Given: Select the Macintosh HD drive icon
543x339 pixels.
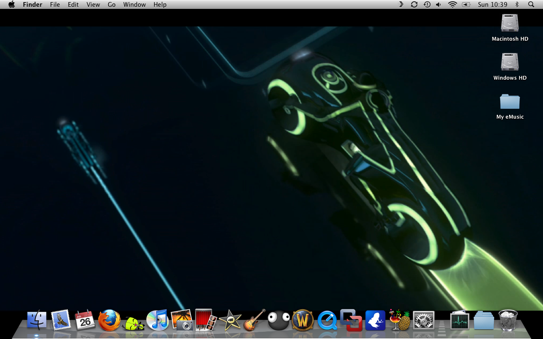Looking at the screenshot, I should click(510, 23).
